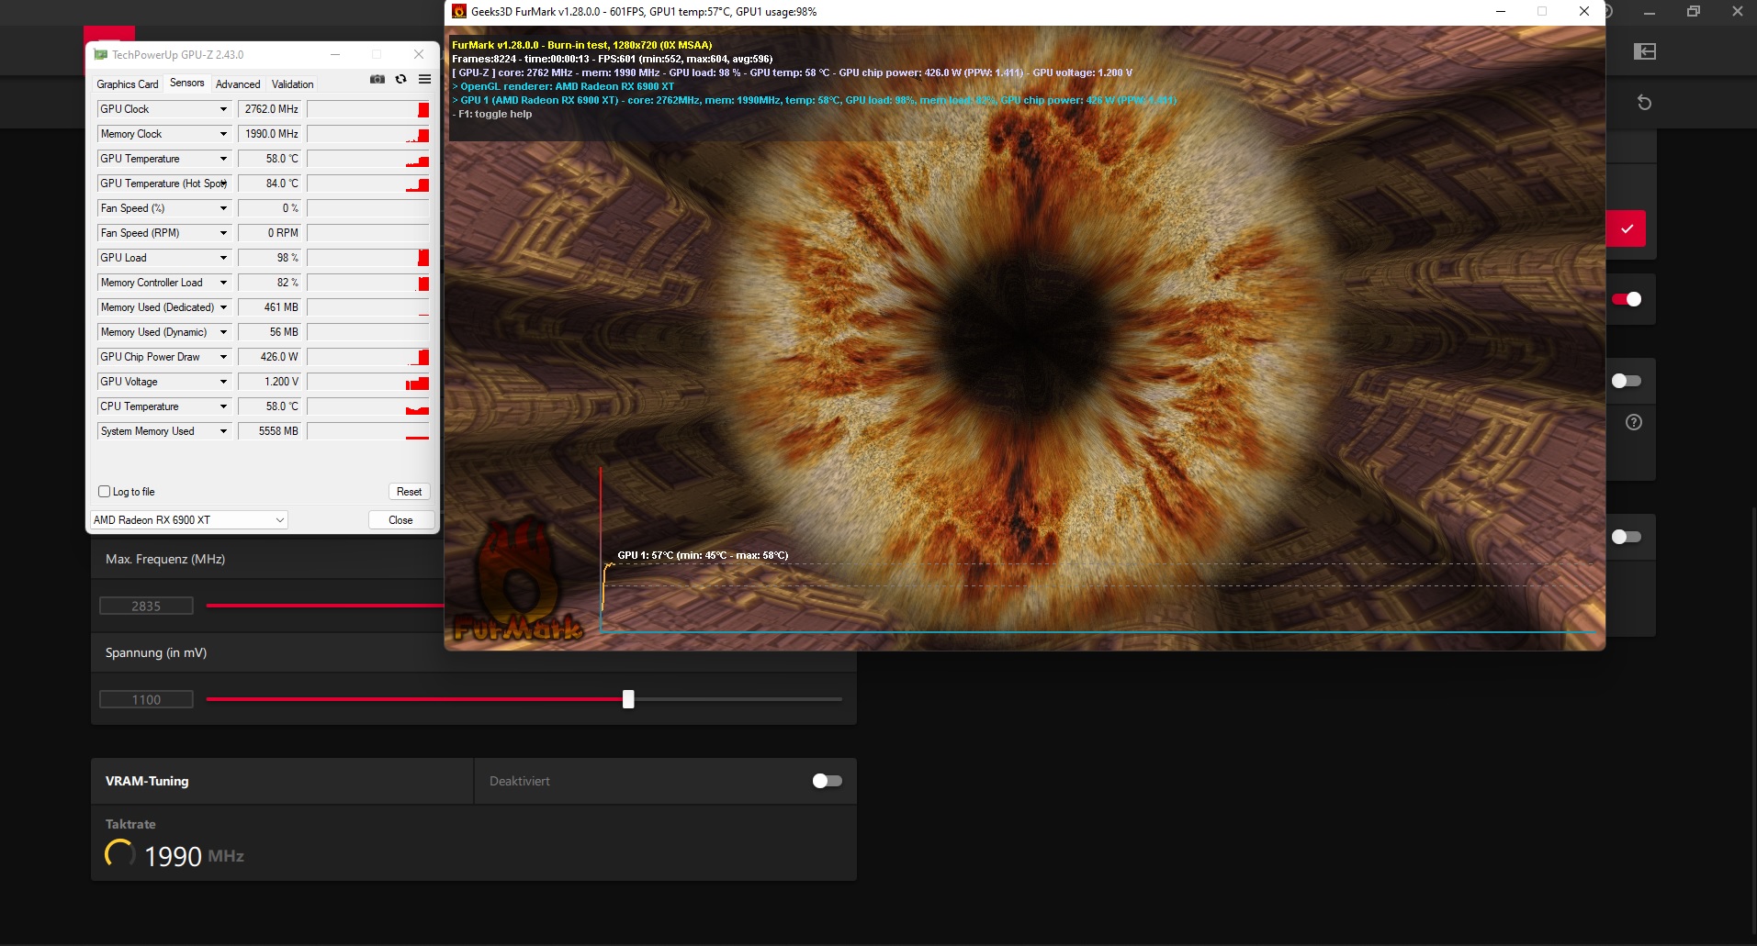Minimize the FurMark window
1757x946 pixels.
(x=1501, y=12)
